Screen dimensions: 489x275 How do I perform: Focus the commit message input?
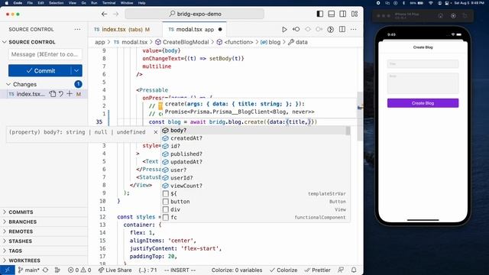coord(45,54)
